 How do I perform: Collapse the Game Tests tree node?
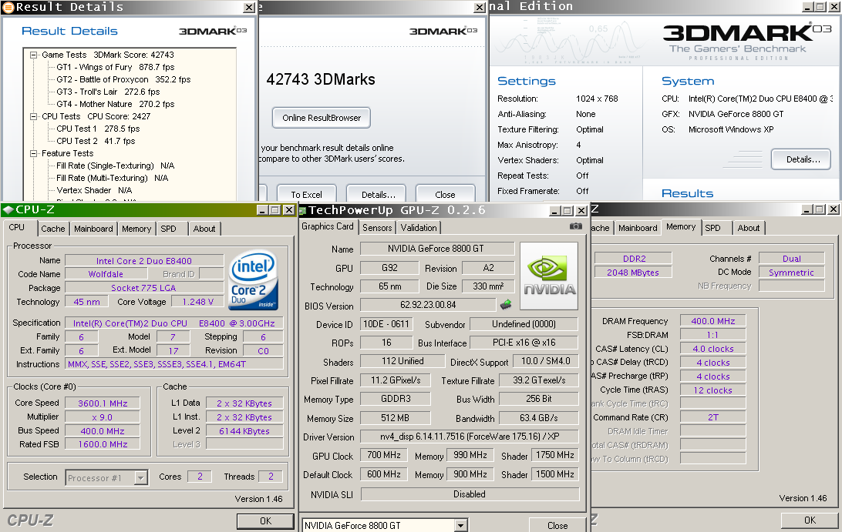(x=34, y=55)
